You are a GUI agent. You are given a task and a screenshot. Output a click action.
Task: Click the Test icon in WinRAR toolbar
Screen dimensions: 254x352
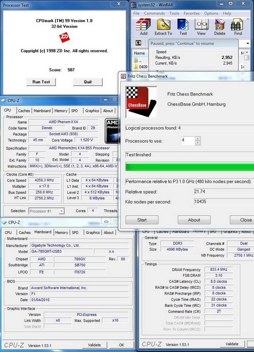coord(183,25)
